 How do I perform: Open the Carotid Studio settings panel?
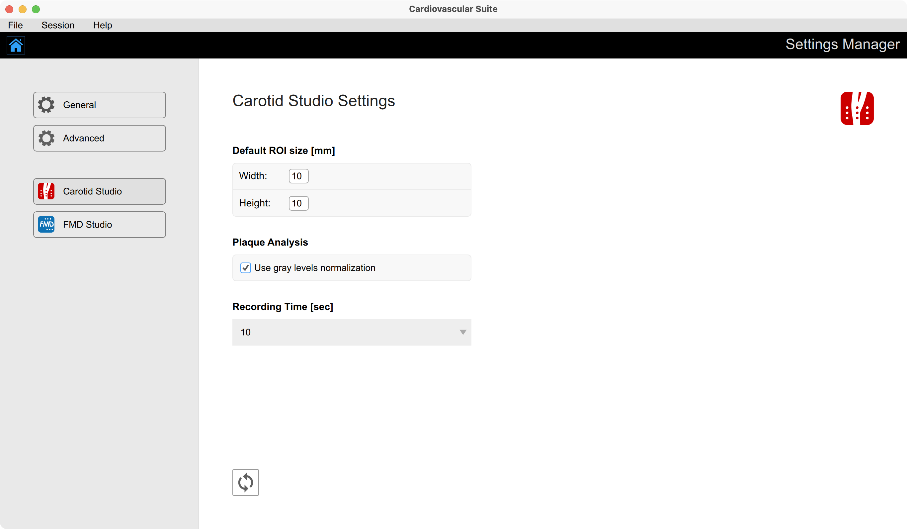[99, 191]
